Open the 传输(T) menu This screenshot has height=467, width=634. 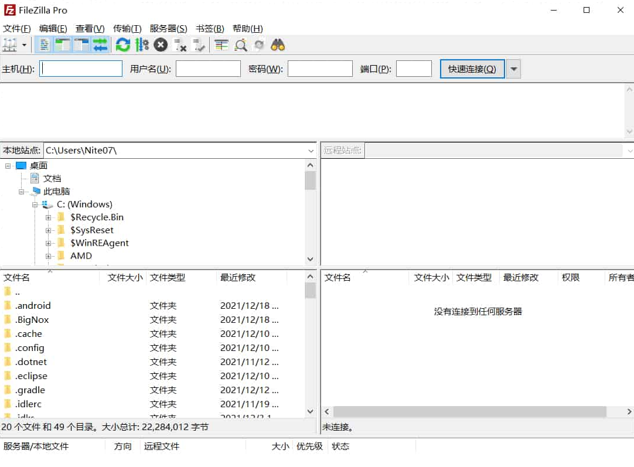[127, 28]
